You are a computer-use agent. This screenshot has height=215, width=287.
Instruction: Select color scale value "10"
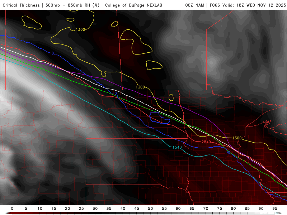tap(40, 209)
